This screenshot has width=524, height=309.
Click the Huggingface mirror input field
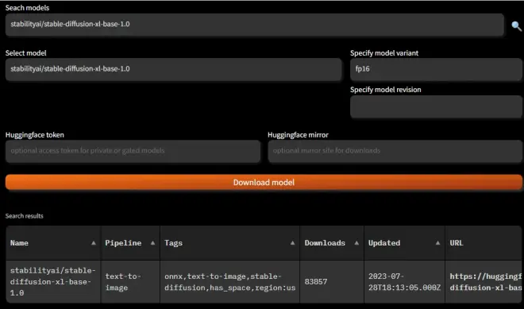(x=395, y=151)
